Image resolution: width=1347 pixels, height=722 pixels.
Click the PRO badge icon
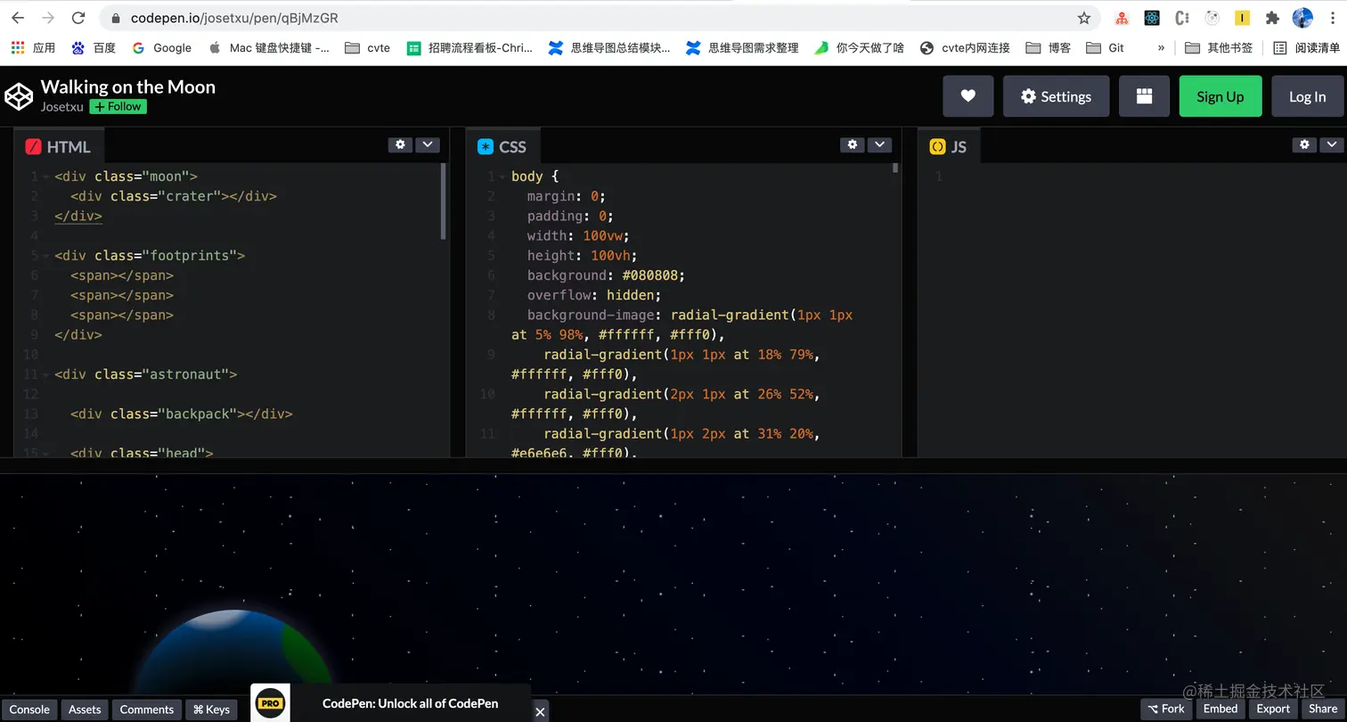point(270,703)
